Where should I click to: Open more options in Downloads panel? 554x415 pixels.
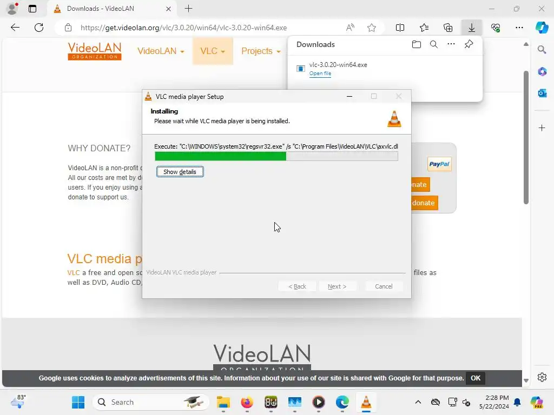(451, 44)
